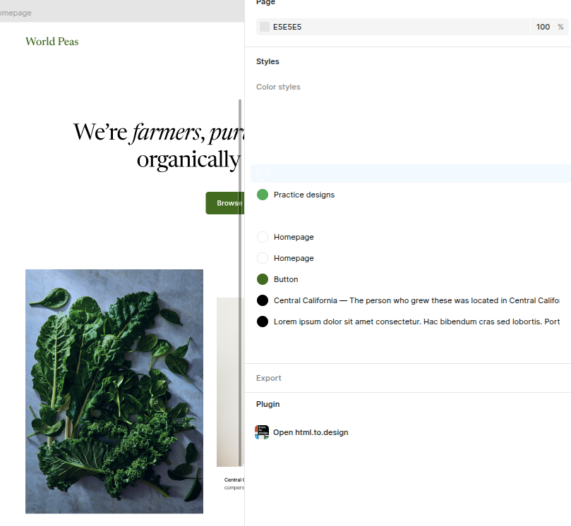Edit the page opacity value 100
Viewport: 571px width, 526px height.
pos(543,27)
